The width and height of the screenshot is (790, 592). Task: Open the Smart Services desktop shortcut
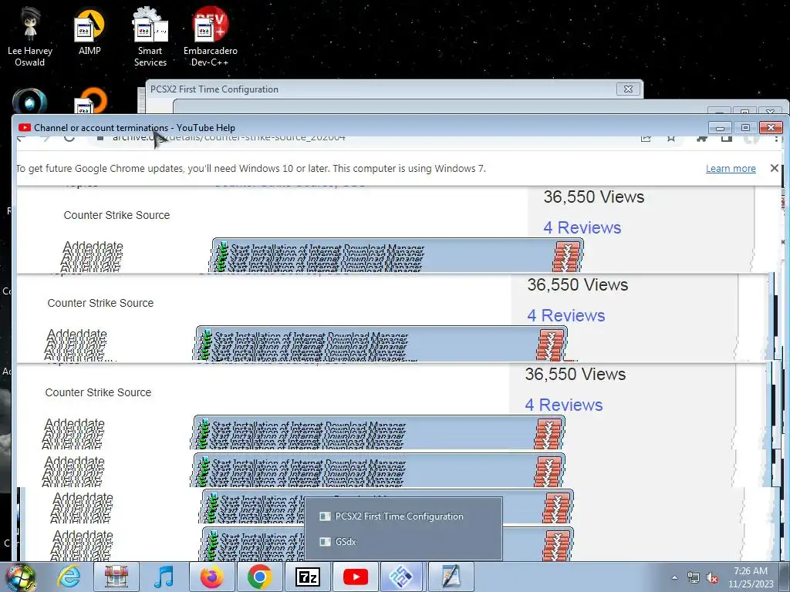pos(150,37)
